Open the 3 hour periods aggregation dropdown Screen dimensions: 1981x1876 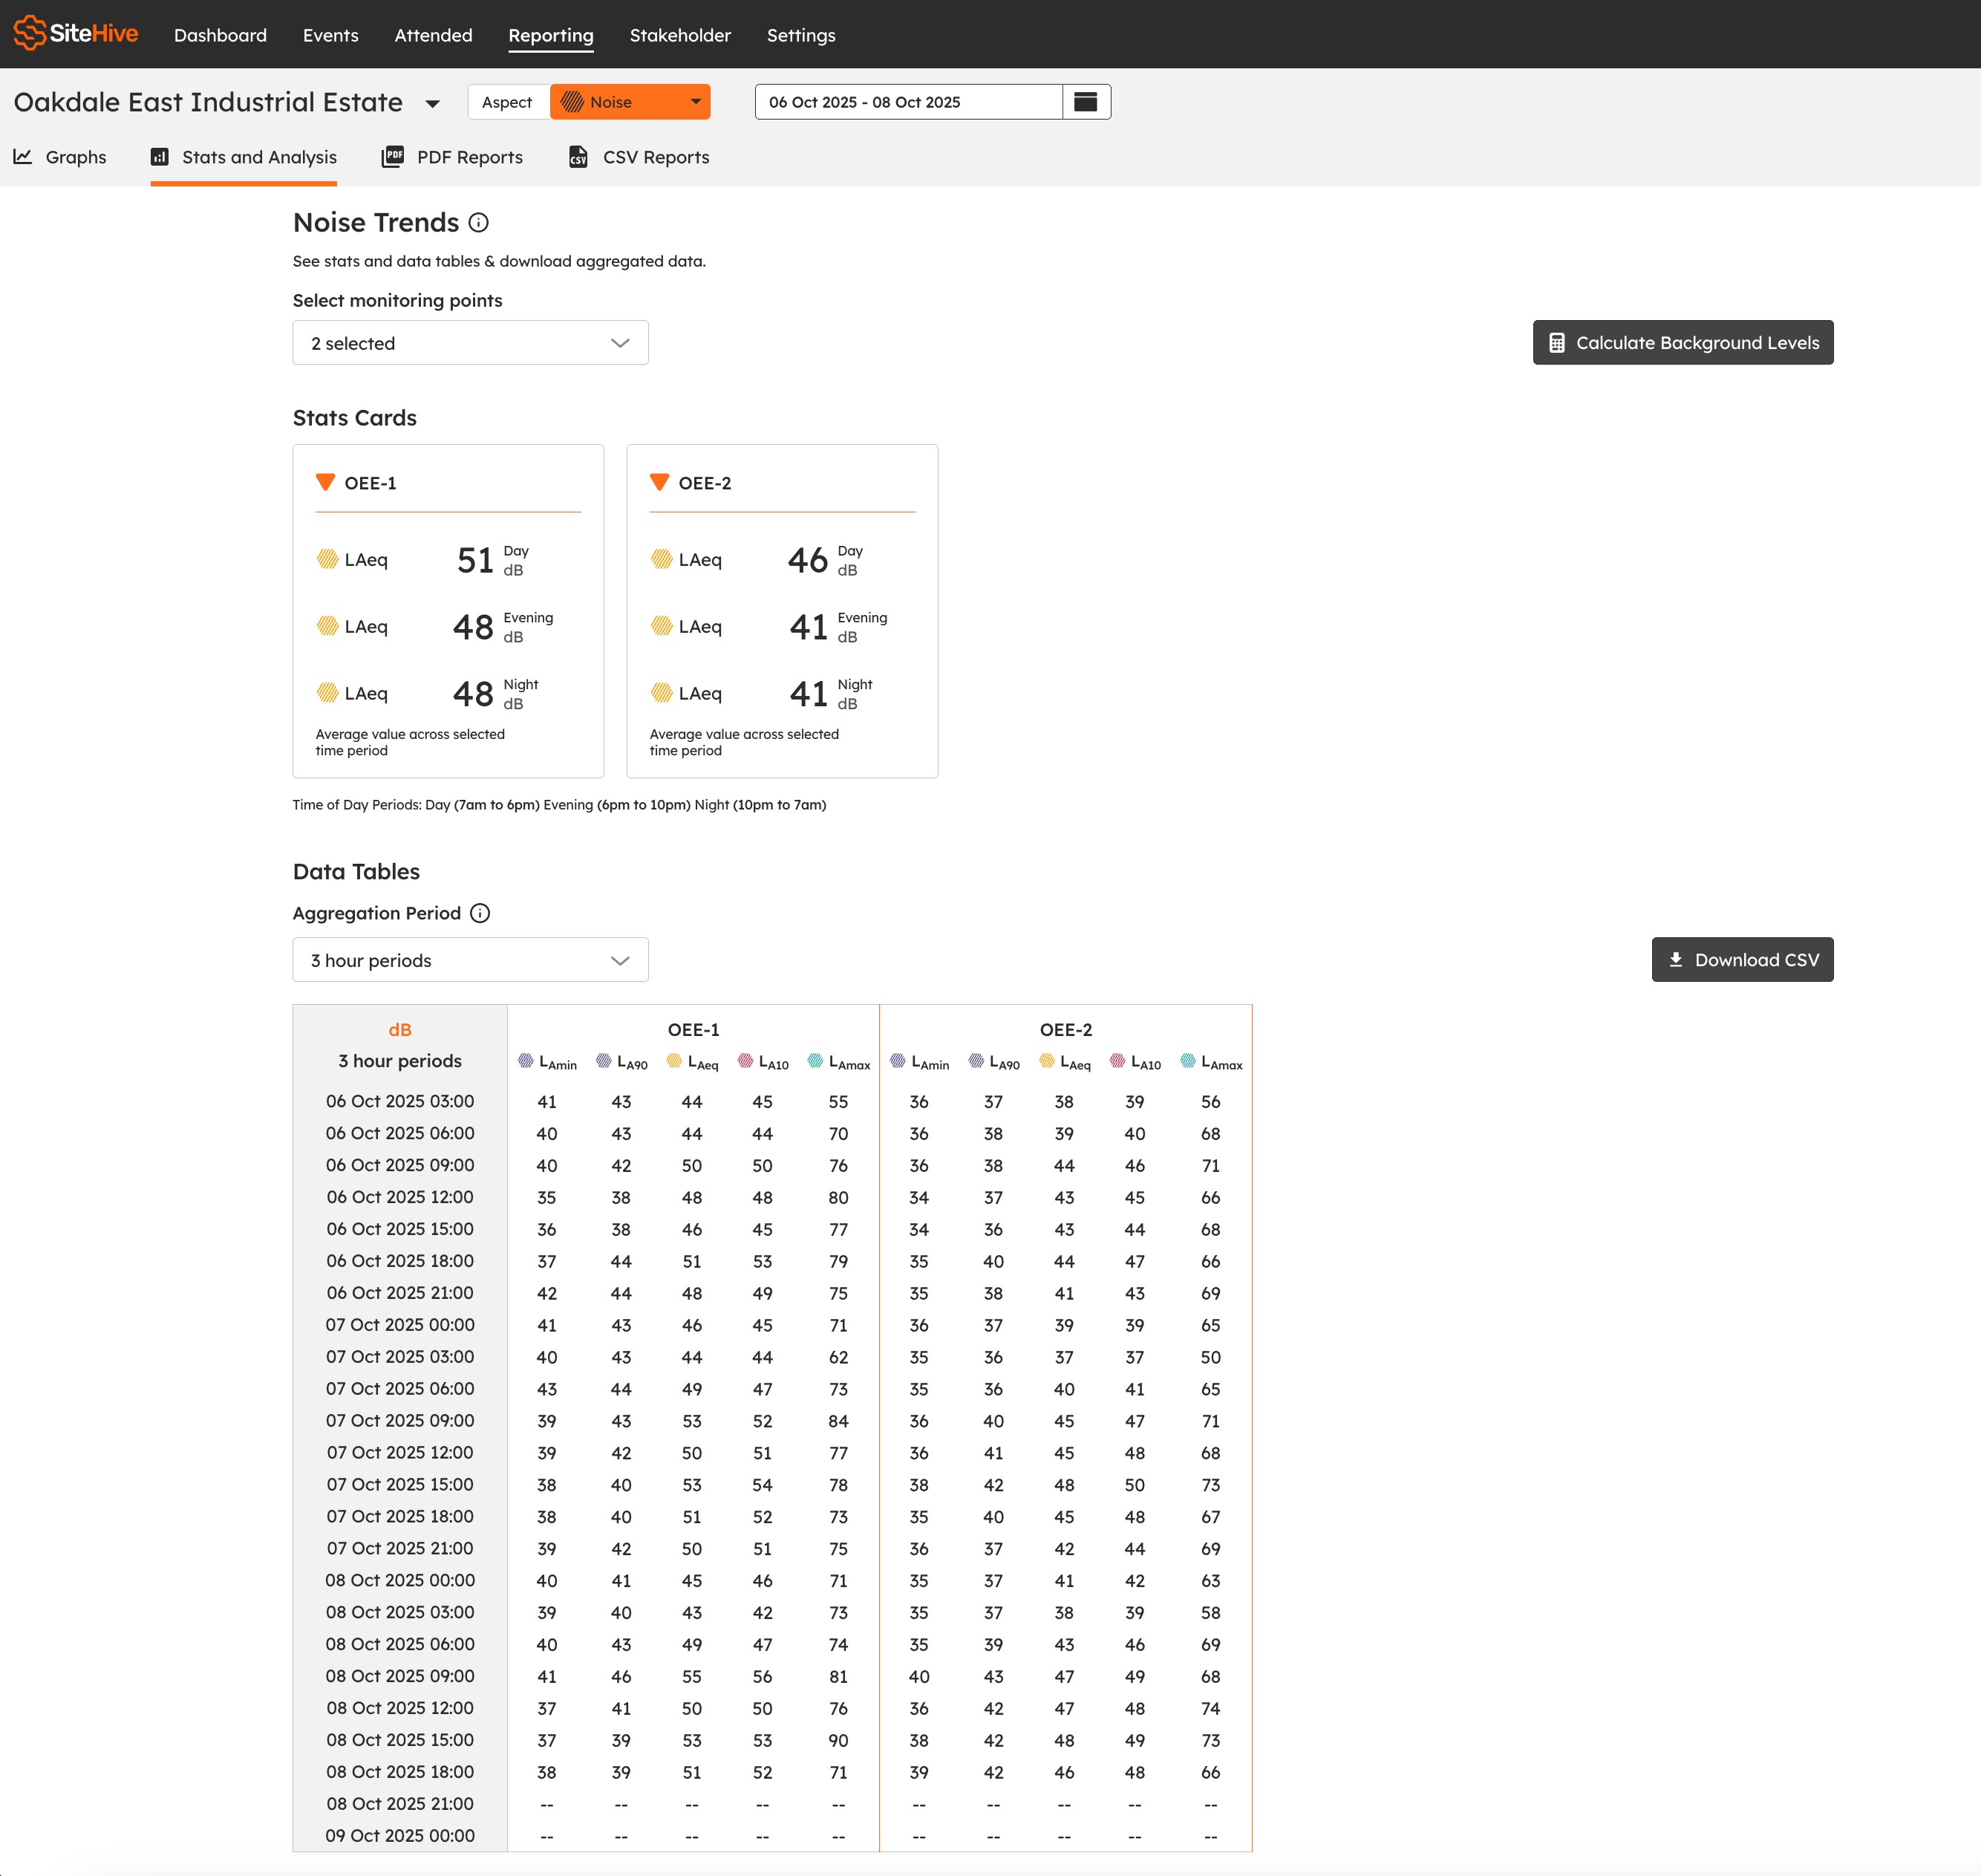point(470,960)
